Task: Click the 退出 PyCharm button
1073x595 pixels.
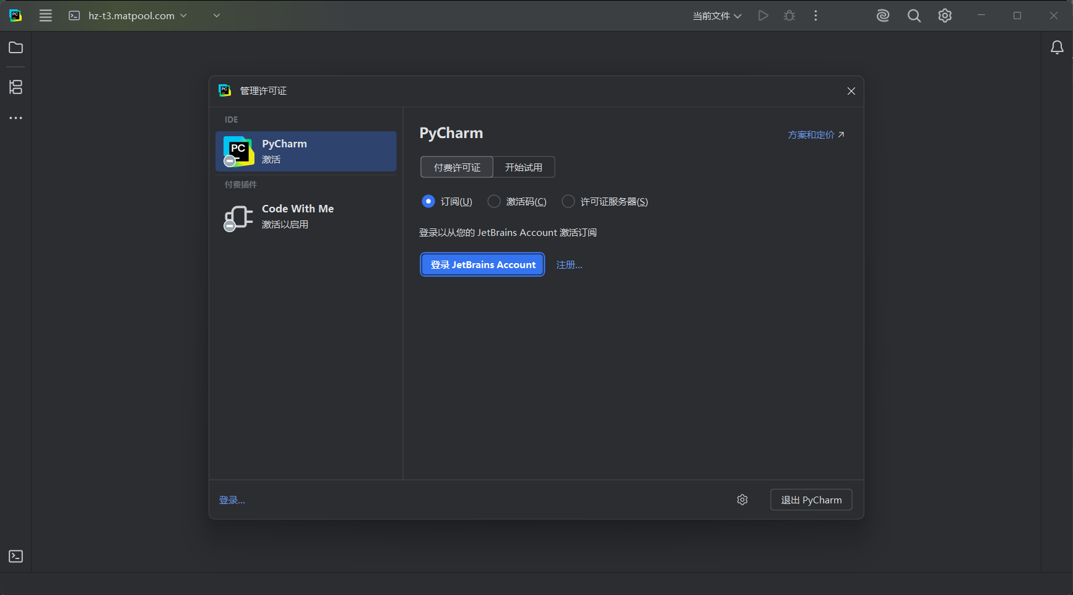Action: tap(811, 500)
